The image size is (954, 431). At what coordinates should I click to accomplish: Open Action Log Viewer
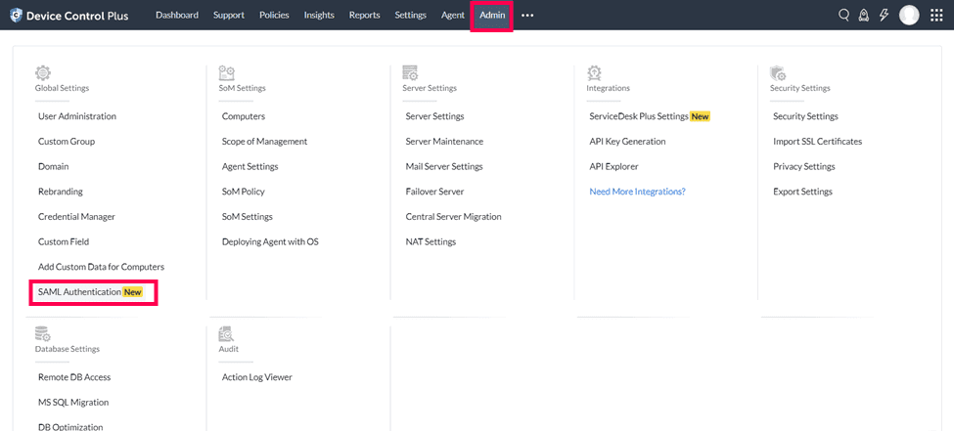coord(256,377)
